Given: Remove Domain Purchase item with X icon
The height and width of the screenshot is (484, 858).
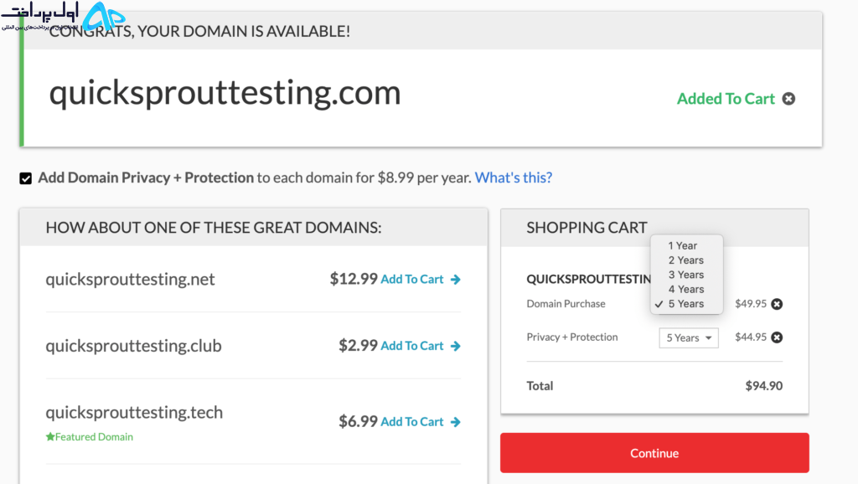Looking at the screenshot, I should coord(777,304).
